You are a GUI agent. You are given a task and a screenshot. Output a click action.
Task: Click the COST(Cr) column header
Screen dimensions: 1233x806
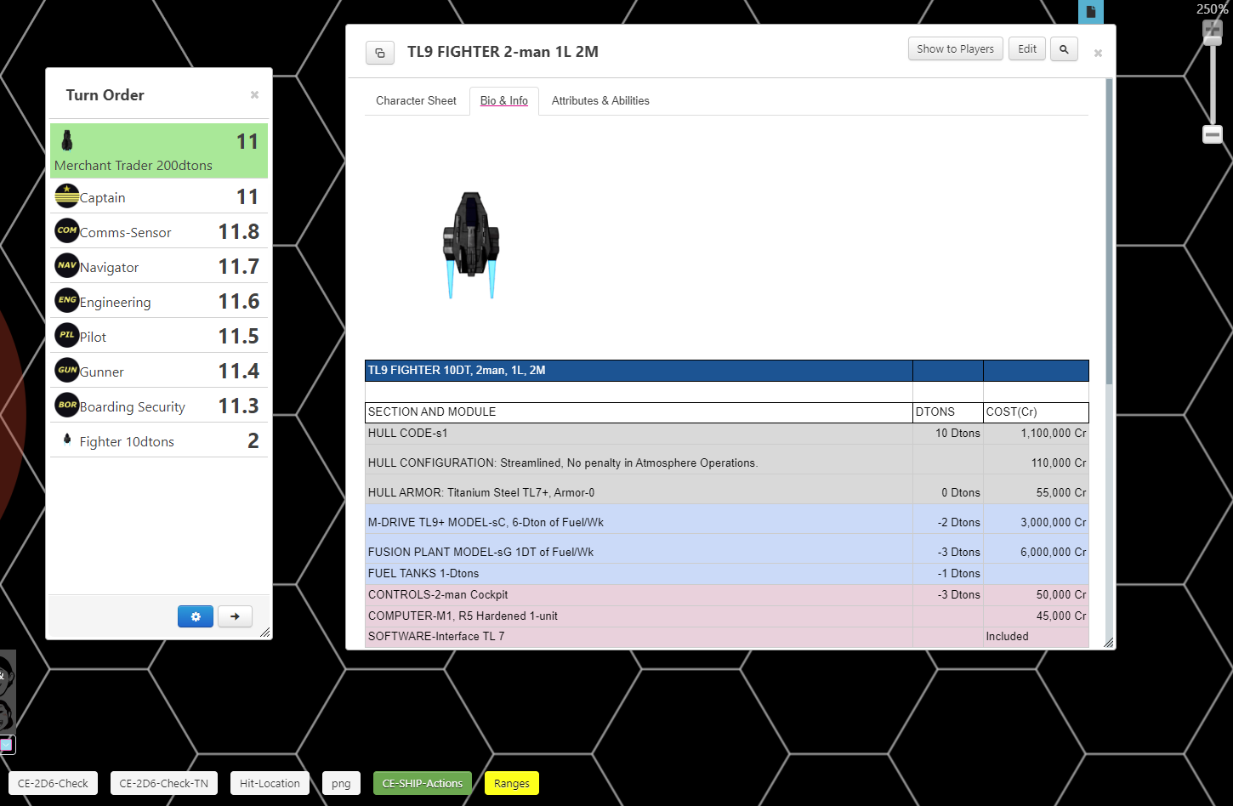[1036, 412]
